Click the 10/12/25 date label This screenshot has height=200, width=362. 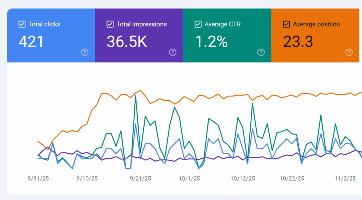(242, 178)
